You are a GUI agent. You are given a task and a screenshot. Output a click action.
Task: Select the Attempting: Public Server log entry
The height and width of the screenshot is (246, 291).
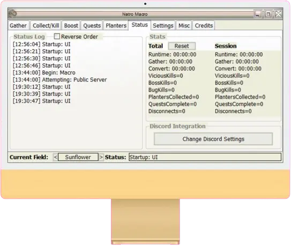coord(60,80)
